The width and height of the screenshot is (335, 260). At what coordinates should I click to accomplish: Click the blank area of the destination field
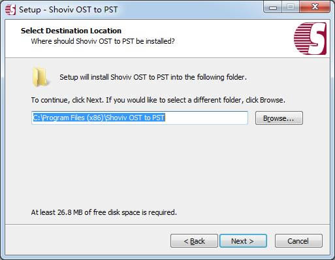coord(206,118)
